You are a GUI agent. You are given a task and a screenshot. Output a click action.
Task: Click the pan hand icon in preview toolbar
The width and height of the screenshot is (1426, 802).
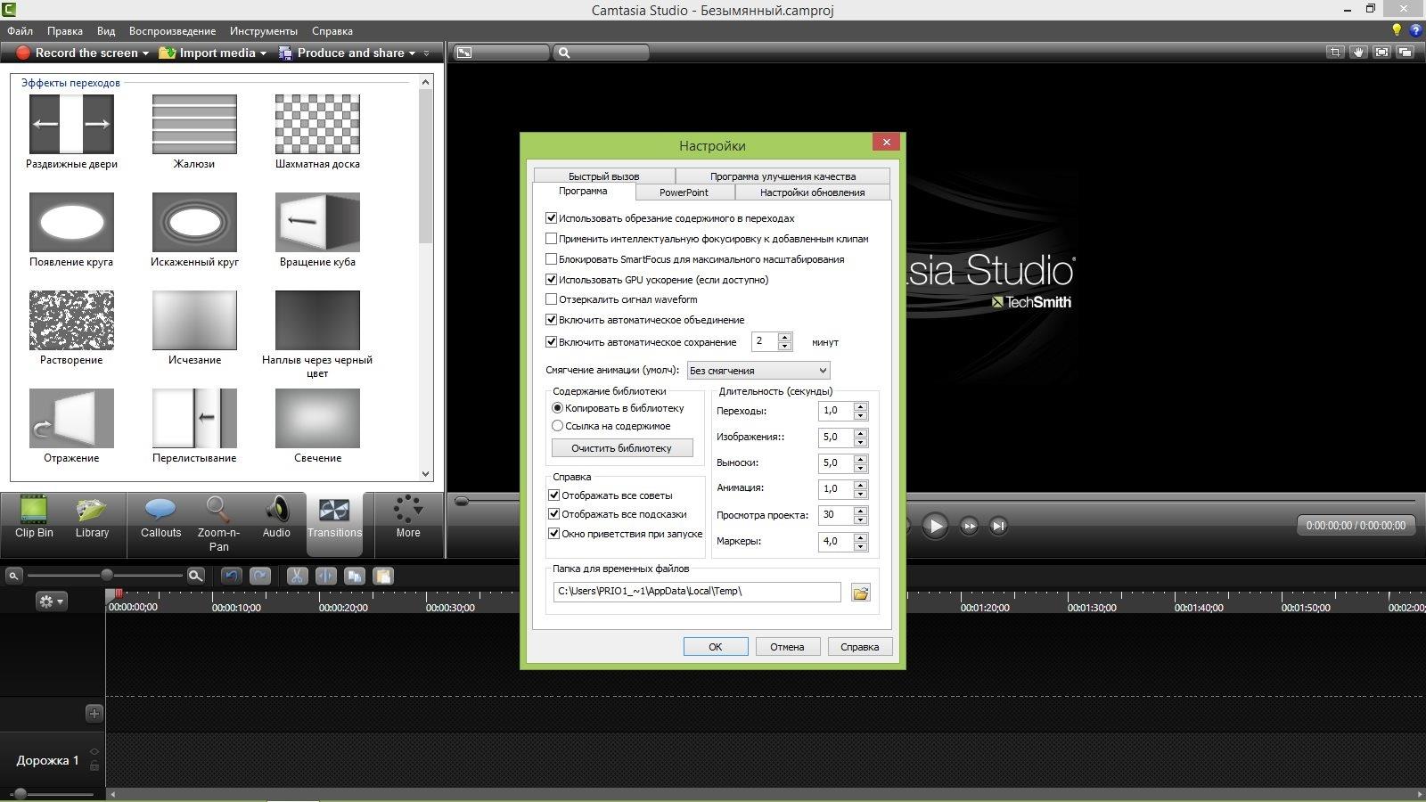[1358, 53]
